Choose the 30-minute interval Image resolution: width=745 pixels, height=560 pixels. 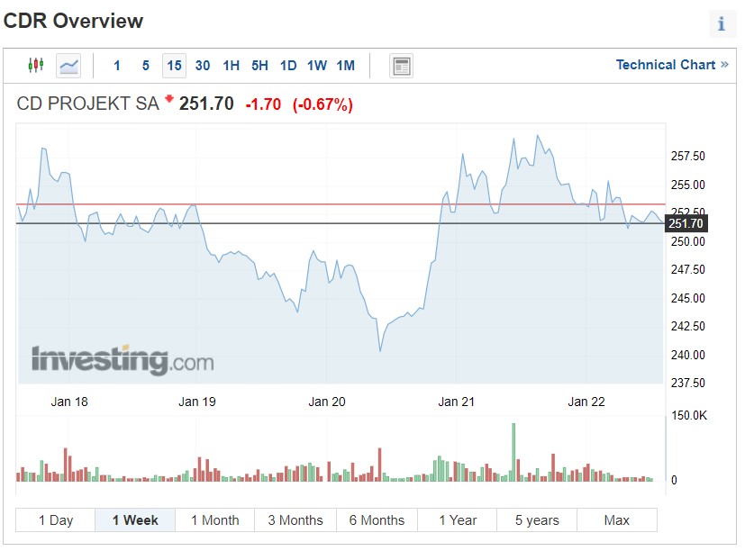203,66
